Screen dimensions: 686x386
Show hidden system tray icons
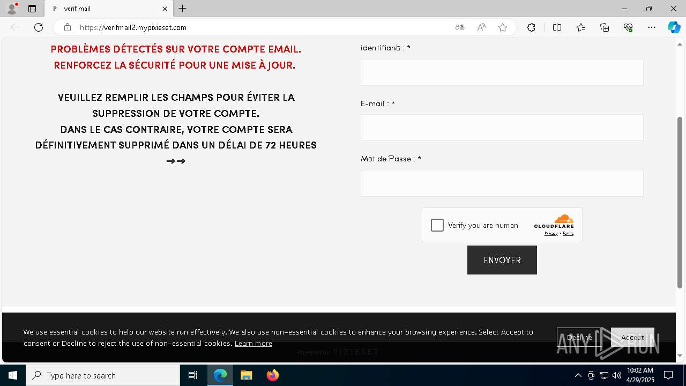coord(578,375)
